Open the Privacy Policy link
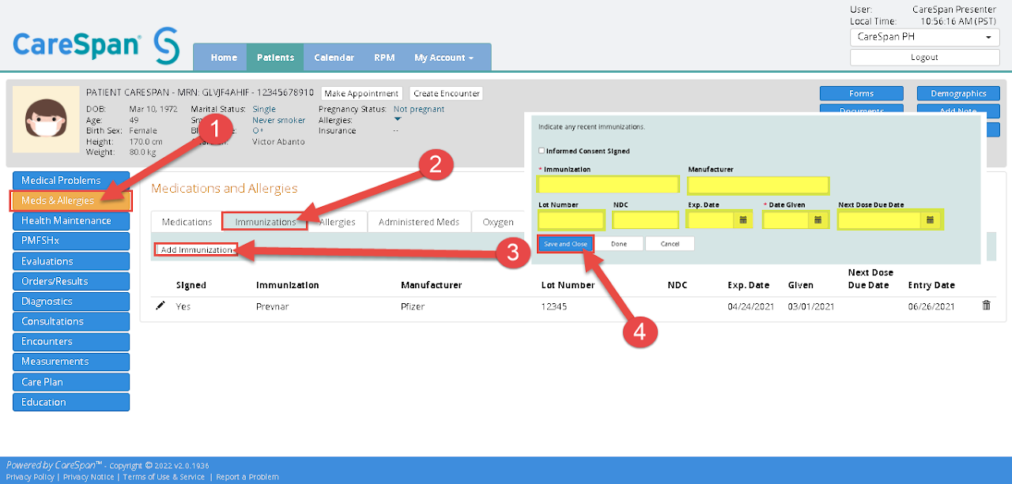The image size is (1012, 484). [x=30, y=477]
